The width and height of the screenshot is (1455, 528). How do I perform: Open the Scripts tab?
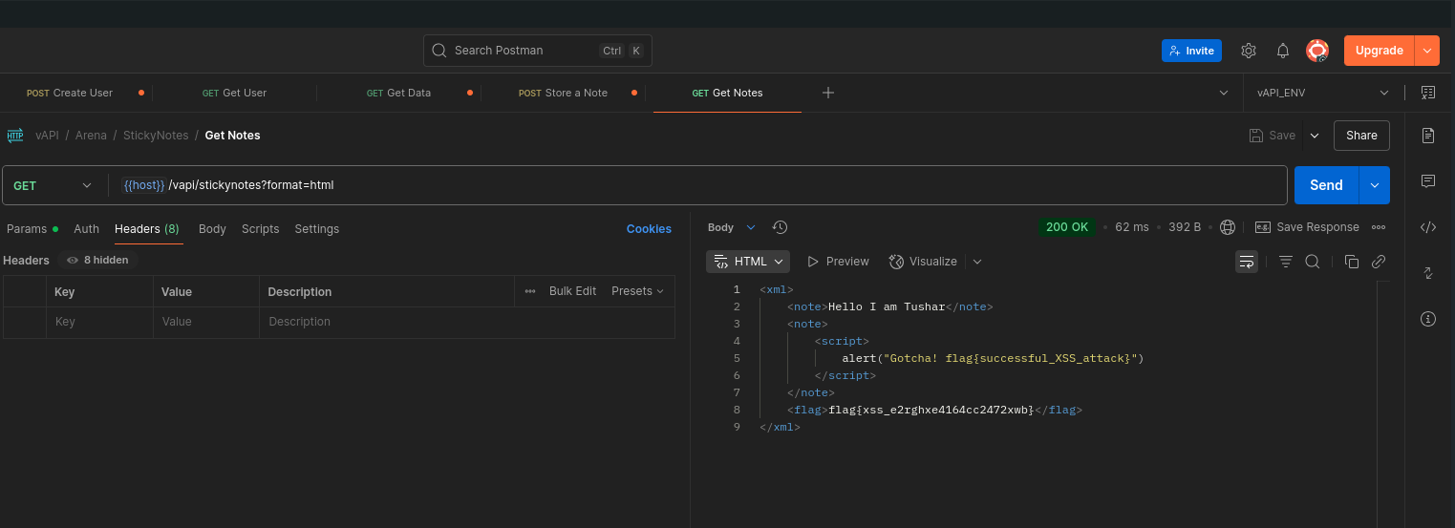260,229
